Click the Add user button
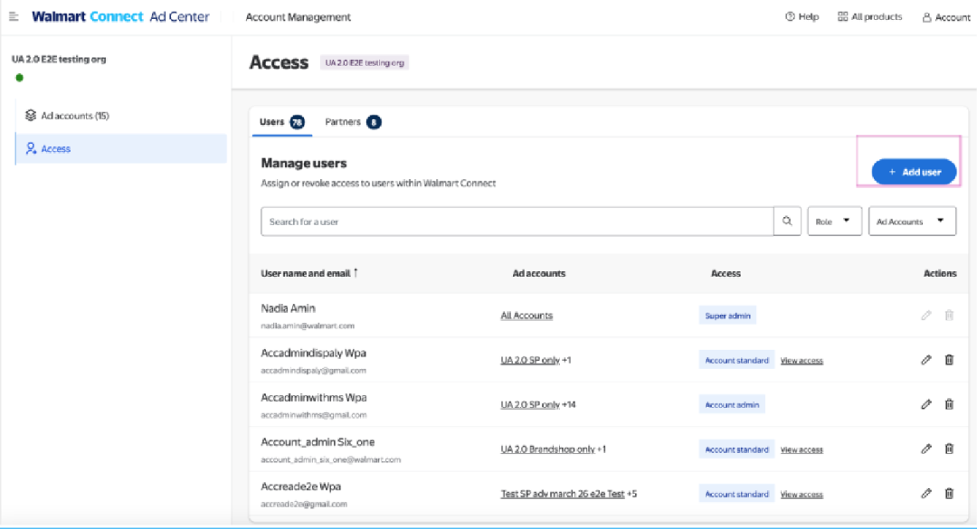977x529 pixels. (914, 172)
